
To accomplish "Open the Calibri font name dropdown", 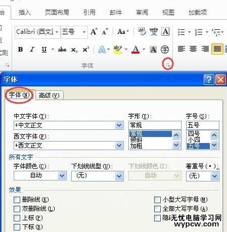I will click(57, 32).
